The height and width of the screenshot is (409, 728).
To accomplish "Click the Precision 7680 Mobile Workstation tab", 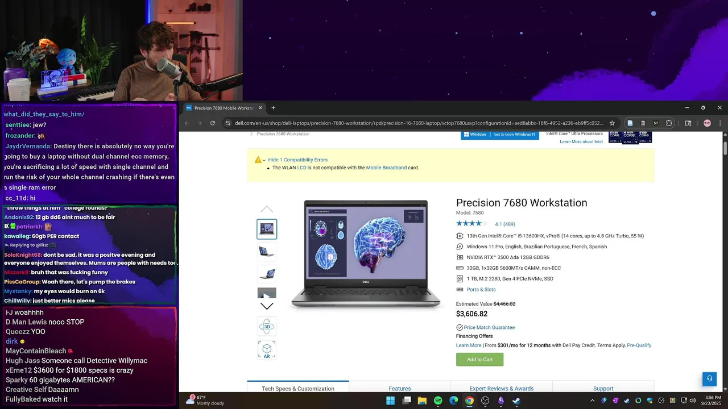I will tap(224, 108).
